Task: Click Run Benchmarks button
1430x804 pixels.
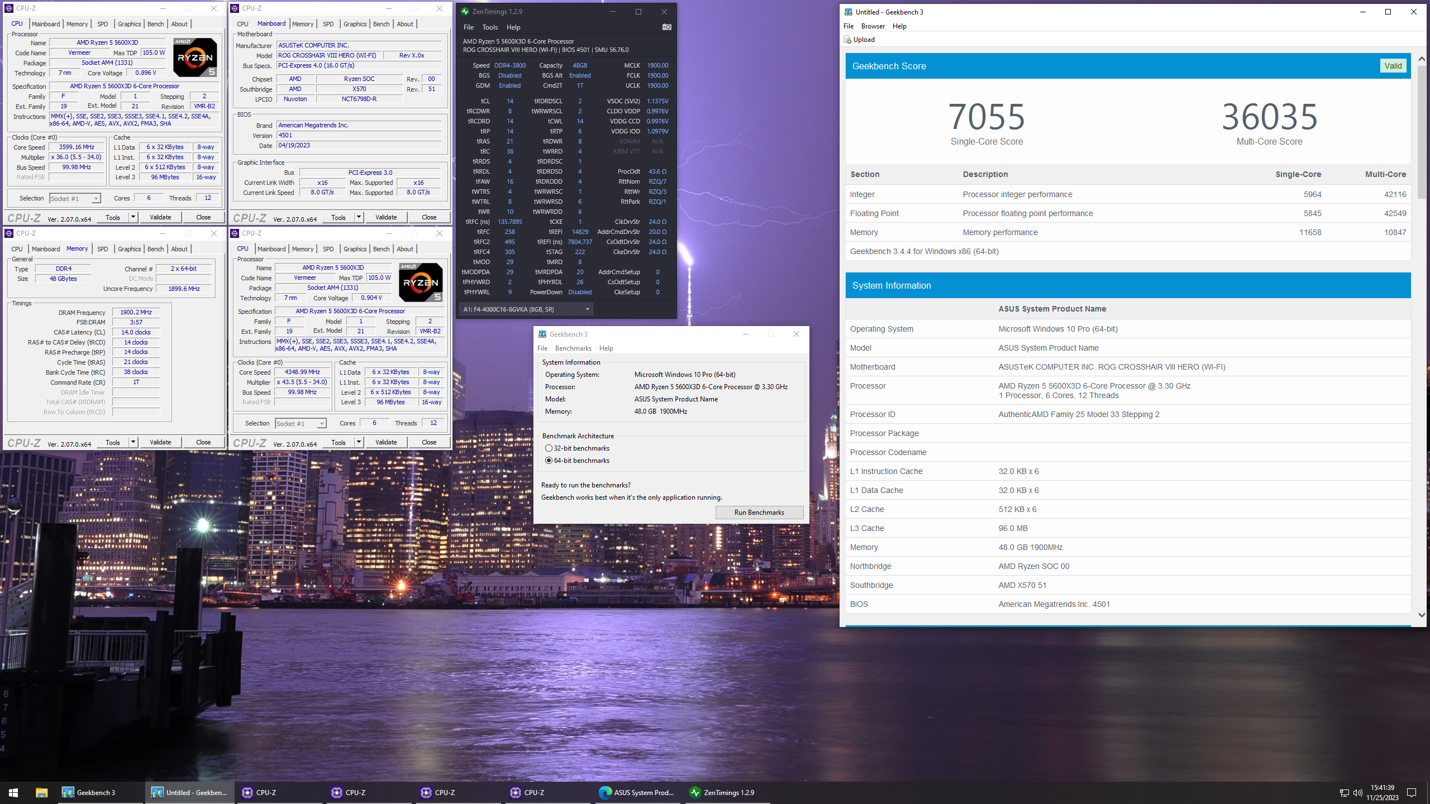Action: (759, 512)
